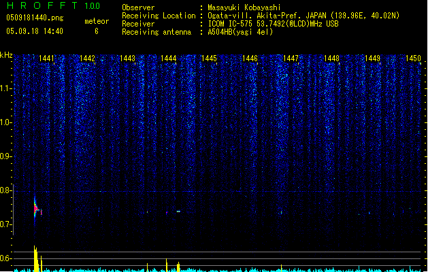Click the Ogata-vill. Akita-Pref. JAPAN location text
This screenshot has width=428, height=272.
point(303,16)
